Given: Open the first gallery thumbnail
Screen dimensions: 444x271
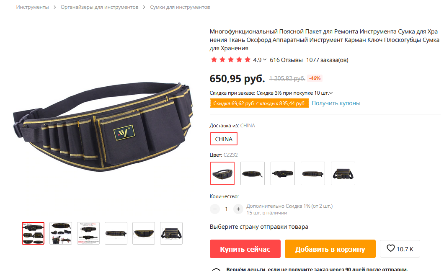Looking at the screenshot, I should point(33,233).
